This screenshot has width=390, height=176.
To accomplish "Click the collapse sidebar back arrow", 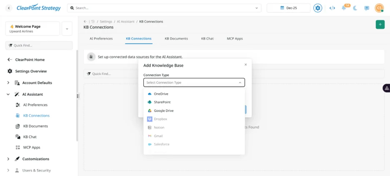I will 9,8.
